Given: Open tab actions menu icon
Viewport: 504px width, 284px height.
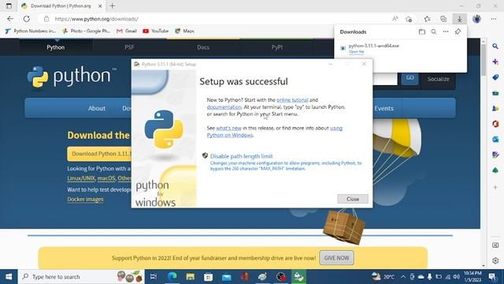Looking at the screenshot, I should tap(9, 6).
